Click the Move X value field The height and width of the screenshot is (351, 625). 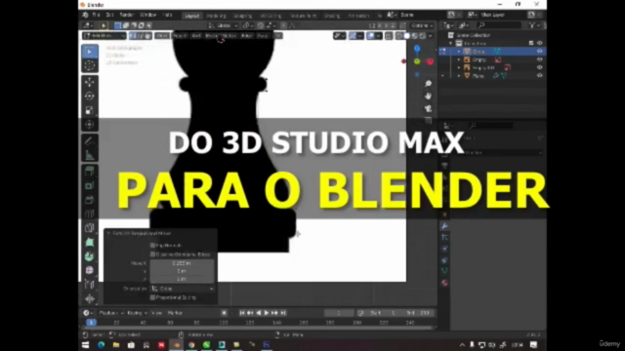tap(182, 263)
